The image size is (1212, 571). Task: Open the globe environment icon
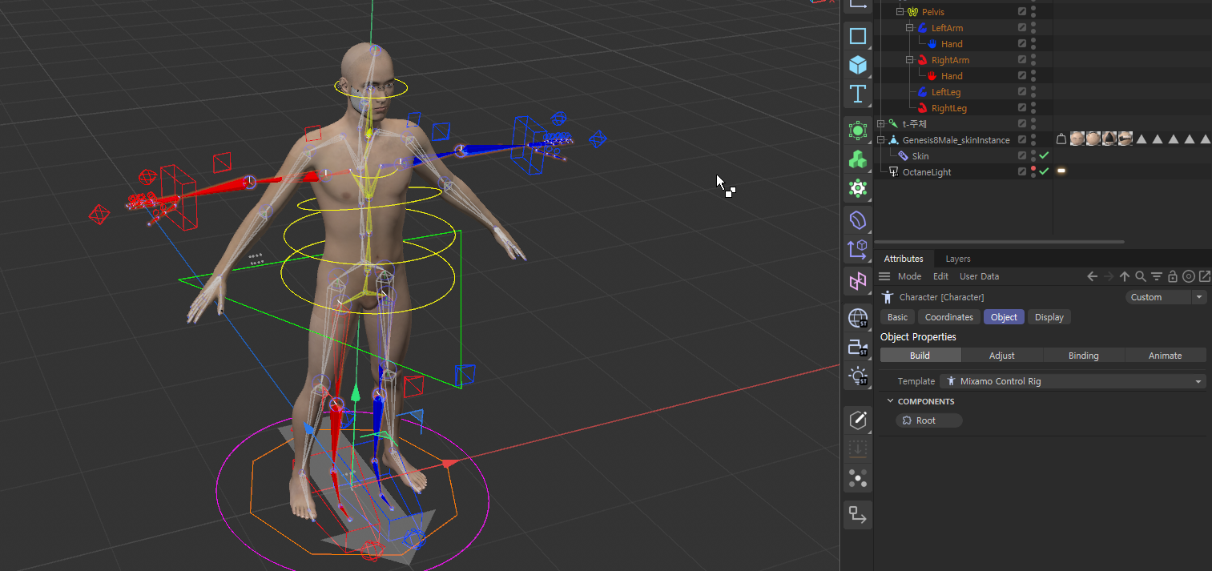(858, 318)
